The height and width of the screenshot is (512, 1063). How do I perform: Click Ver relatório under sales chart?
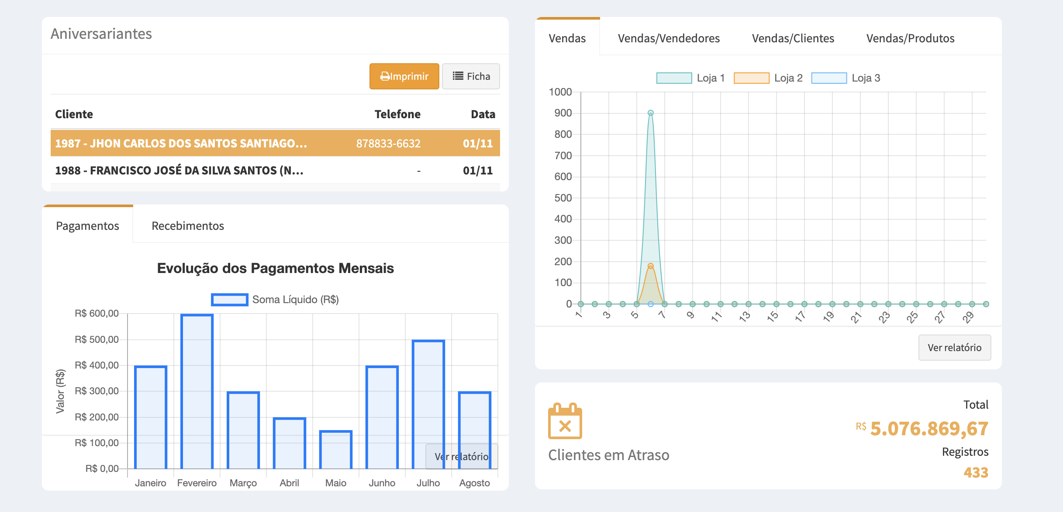tap(954, 348)
